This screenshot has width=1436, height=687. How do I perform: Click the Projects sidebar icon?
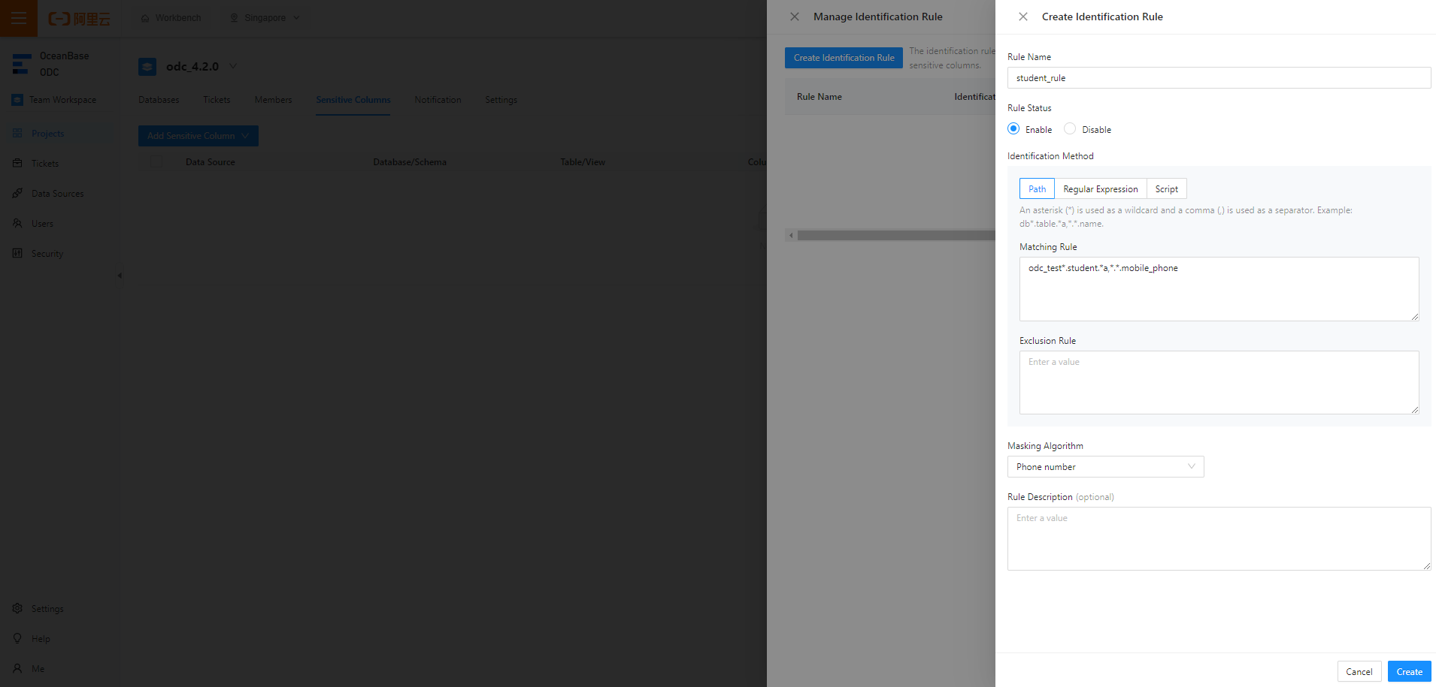click(17, 133)
